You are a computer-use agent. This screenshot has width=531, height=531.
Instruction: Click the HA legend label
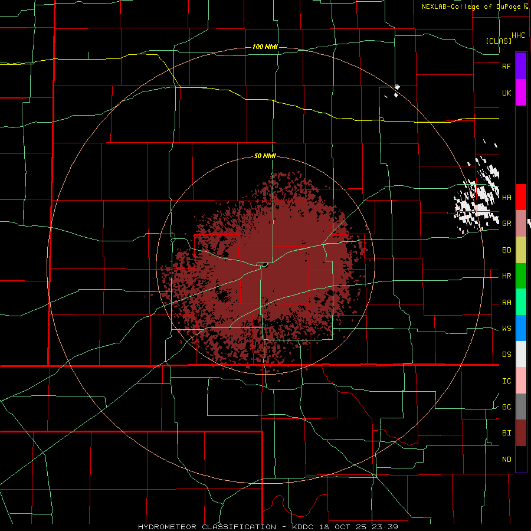click(506, 198)
